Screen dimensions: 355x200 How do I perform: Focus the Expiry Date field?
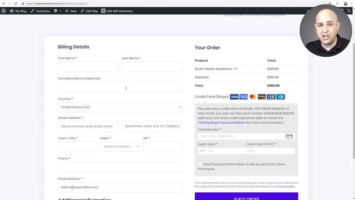[222, 151]
